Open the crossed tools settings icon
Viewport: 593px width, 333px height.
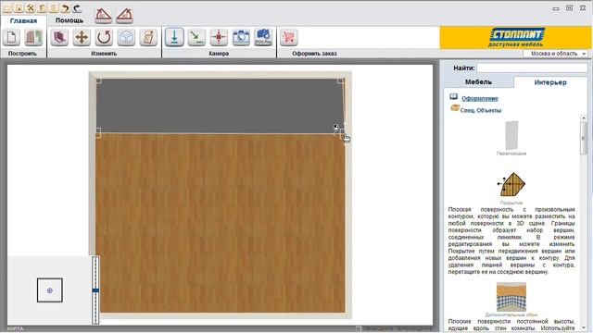31,7
